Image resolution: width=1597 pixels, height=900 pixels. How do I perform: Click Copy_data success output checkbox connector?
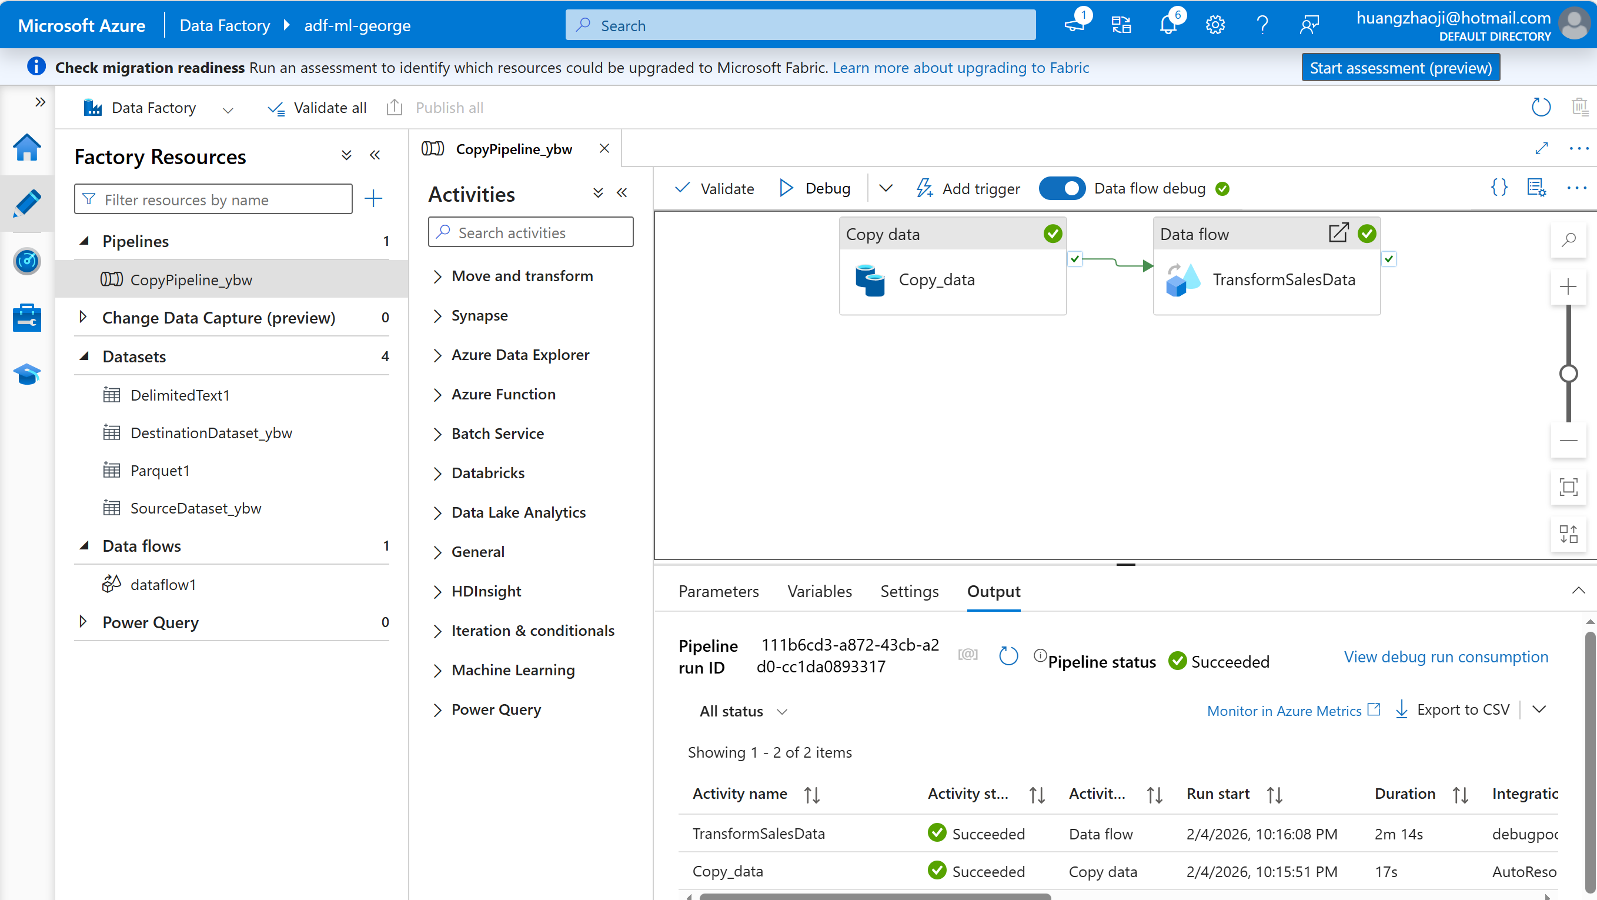(x=1075, y=259)
